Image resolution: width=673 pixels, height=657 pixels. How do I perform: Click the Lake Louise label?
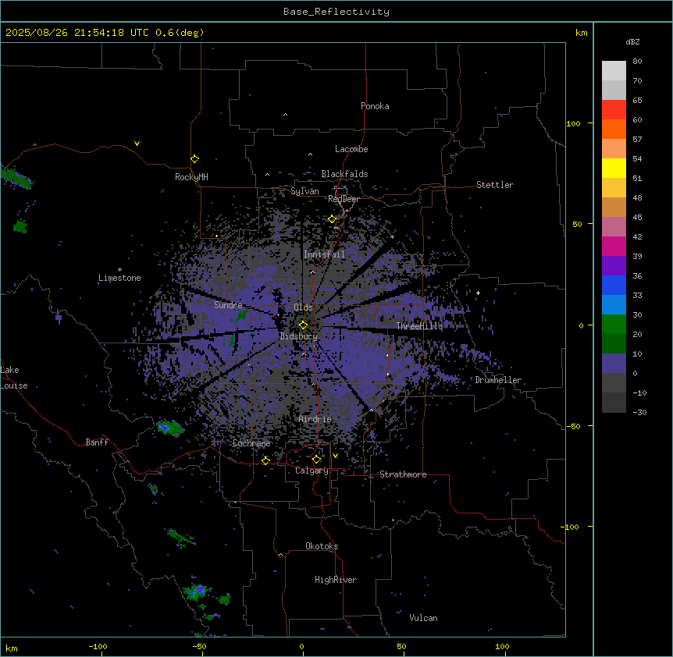[x=14, y=378]
